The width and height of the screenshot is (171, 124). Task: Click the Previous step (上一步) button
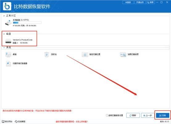pos(148,115)
